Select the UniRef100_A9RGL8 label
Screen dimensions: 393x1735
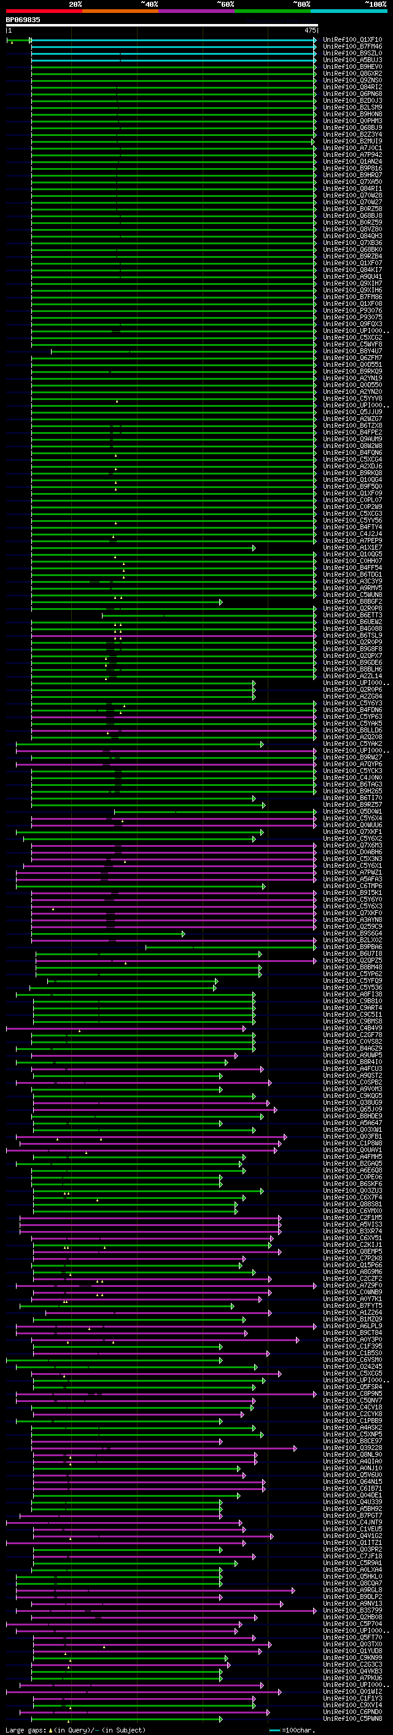(352, 1590)
